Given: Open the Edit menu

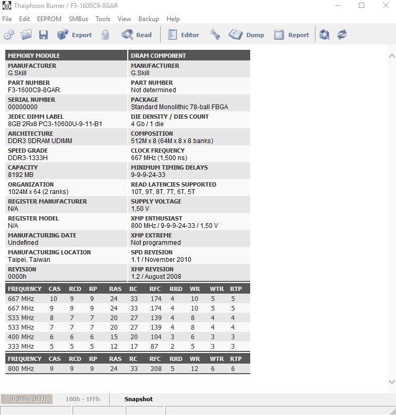Looking at the screenshot, I should [24, 19].
